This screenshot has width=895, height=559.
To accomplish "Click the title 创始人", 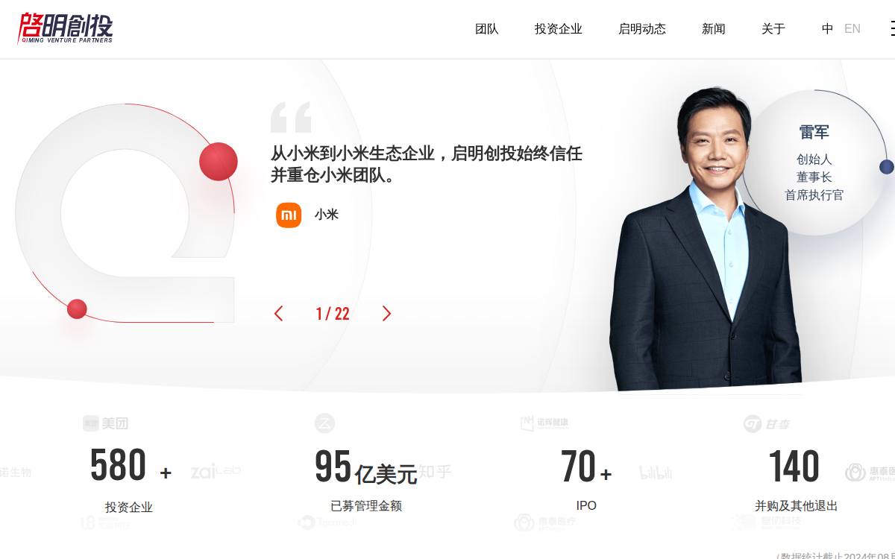I will [x=814, y=159].
